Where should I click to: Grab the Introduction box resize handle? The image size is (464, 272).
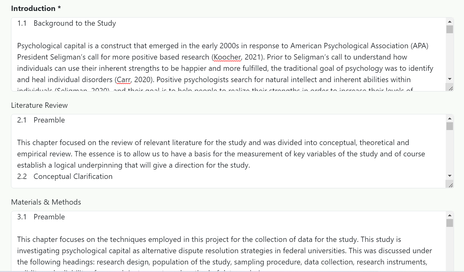(x=451, y=89)
